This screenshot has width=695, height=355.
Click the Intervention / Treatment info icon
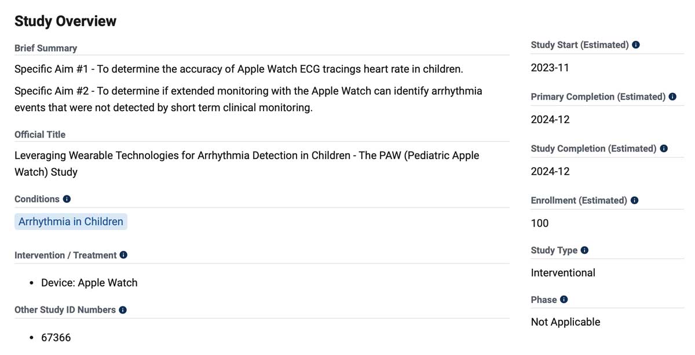(123, 254)
